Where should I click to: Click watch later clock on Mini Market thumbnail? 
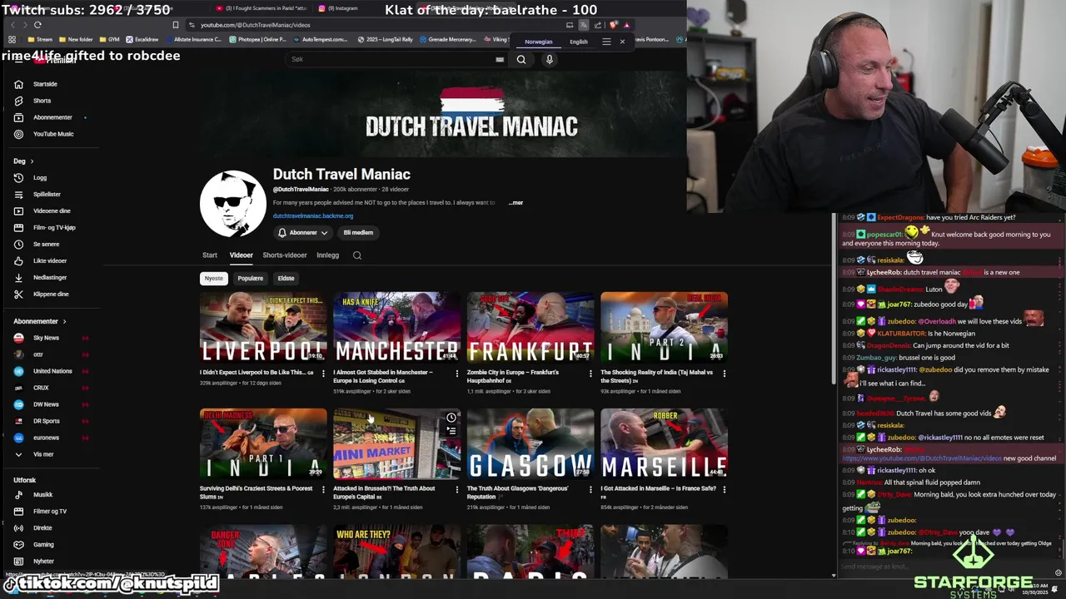451,418
